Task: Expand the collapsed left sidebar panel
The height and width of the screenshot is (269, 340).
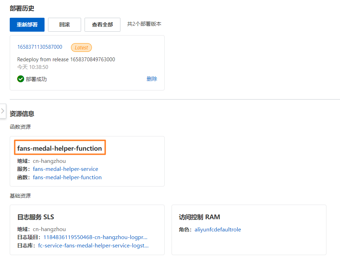Action: pyautogui.click(x=3, y=111)
